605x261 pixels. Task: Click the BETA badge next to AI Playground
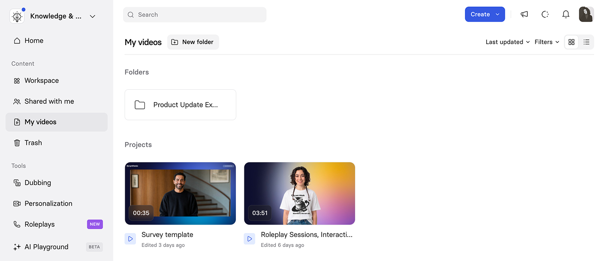pos(94,247)
